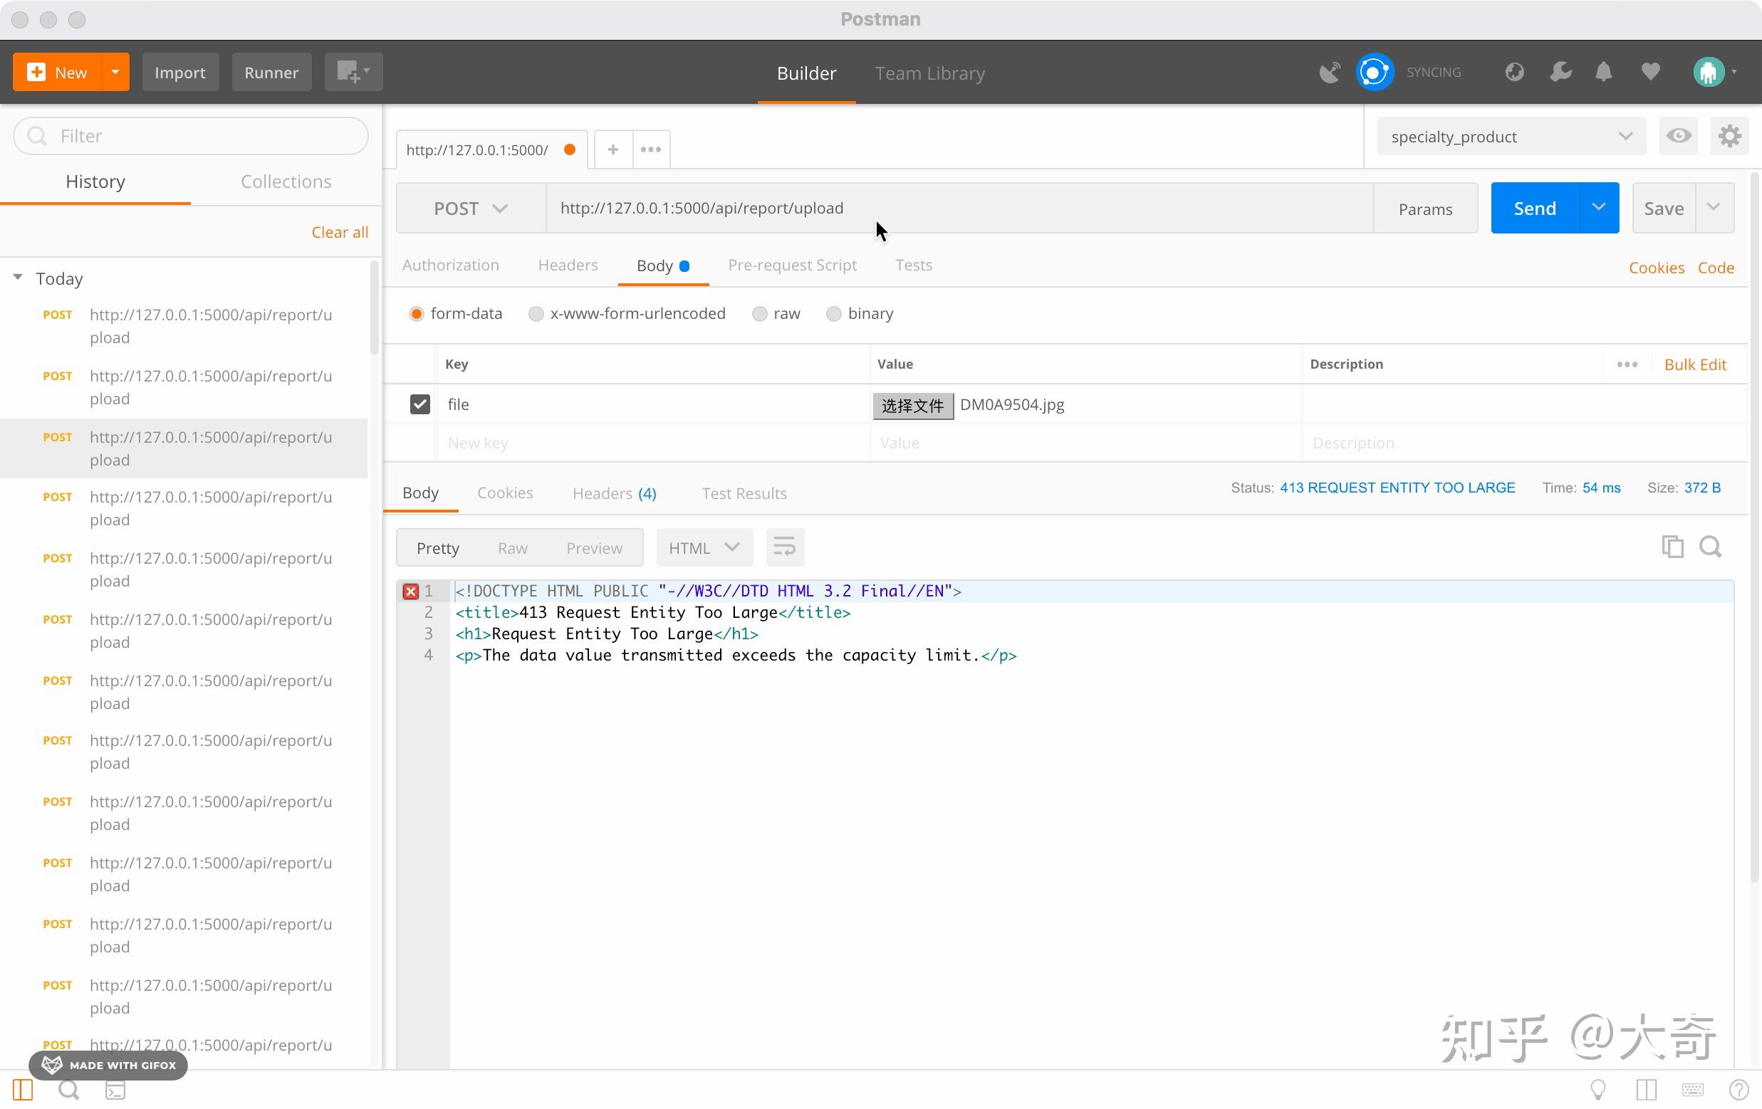Open the help question mark icon
The height and width of the screenshot is (1109, 1762).
point(1738,1090)
